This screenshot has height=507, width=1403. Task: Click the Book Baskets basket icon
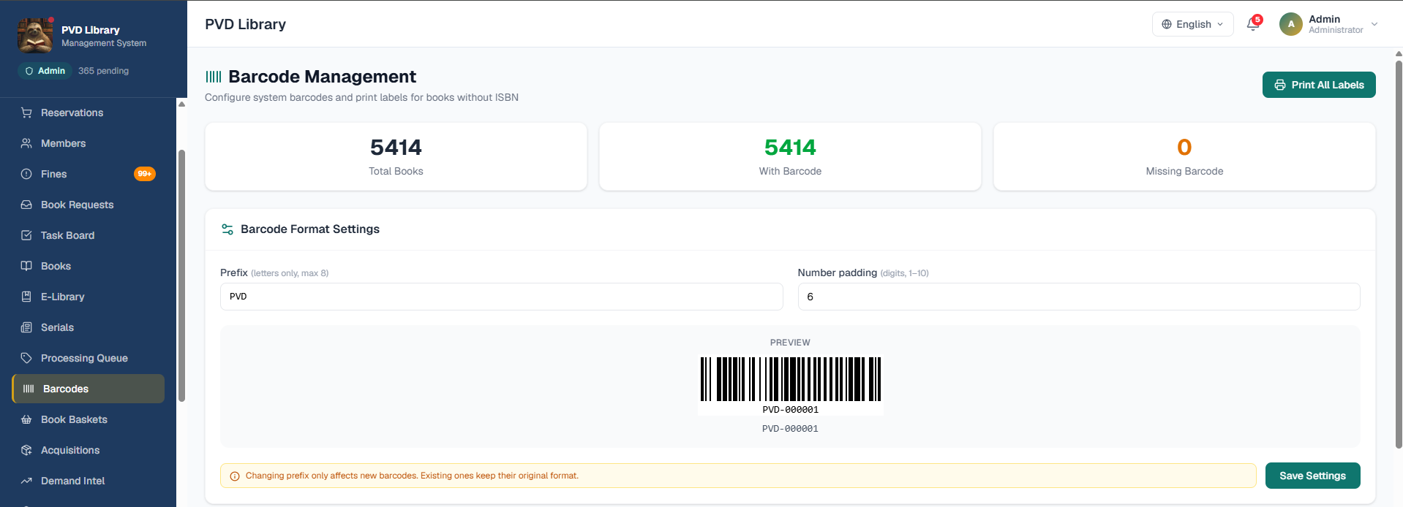pos(26,419)
